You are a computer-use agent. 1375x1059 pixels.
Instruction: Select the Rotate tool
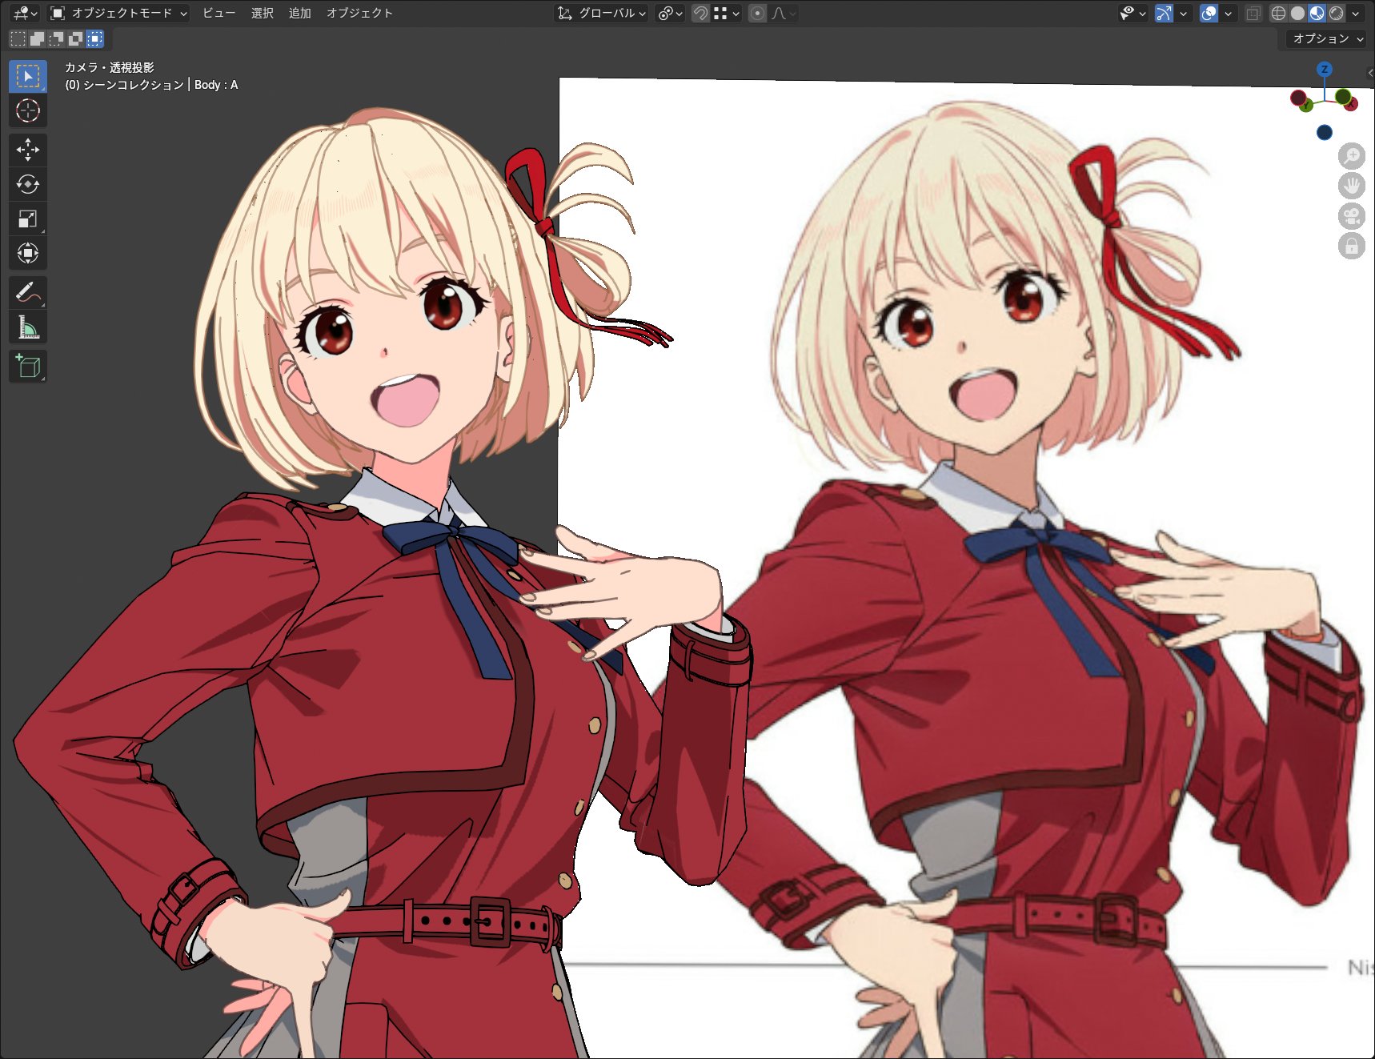[28, 184]
